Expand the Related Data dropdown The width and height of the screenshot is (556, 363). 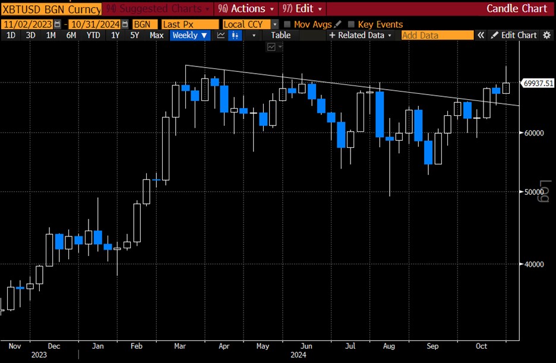(360, 35)
